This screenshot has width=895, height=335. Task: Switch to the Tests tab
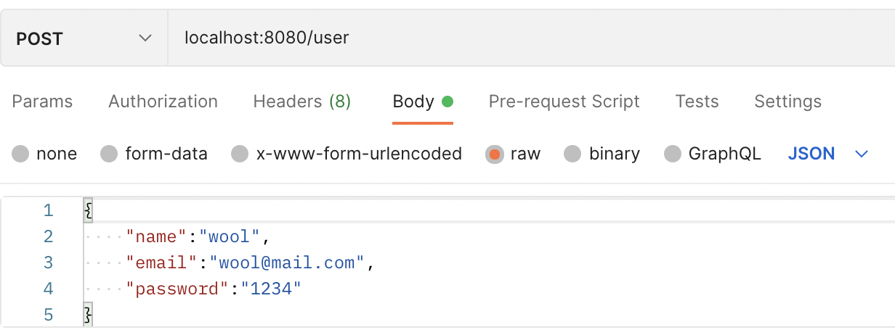[x=697, y=102]
